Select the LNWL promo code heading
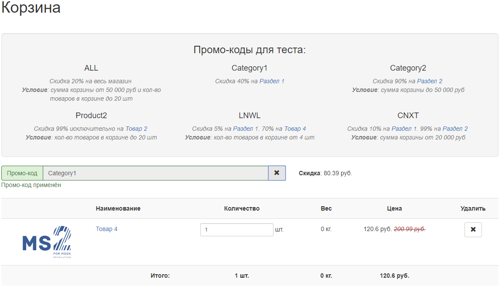The width and height of the screenshot is (502, 286). 249,116
